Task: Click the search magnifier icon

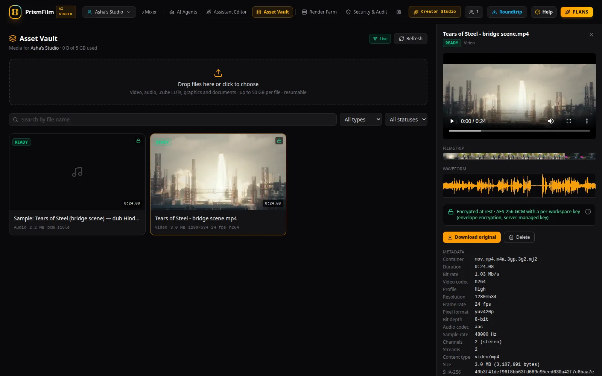Action: tap(15, 120)
